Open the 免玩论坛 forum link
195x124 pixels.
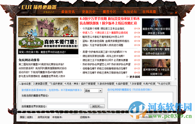click(x=130, y=12)
